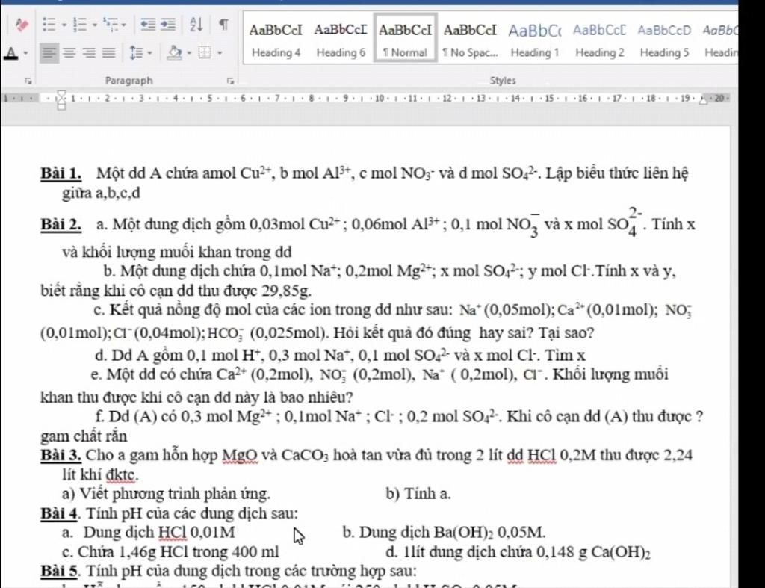765x588 pixels.
Task: Apply bulleted list formatting
Action: pos(49,24)
